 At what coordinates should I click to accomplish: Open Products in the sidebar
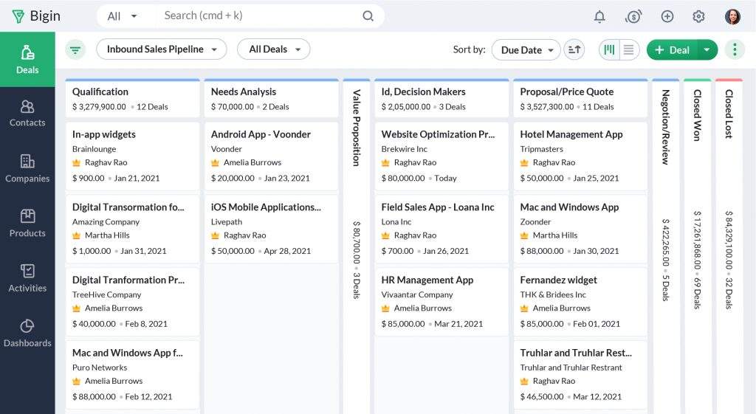tap(27, 224)
